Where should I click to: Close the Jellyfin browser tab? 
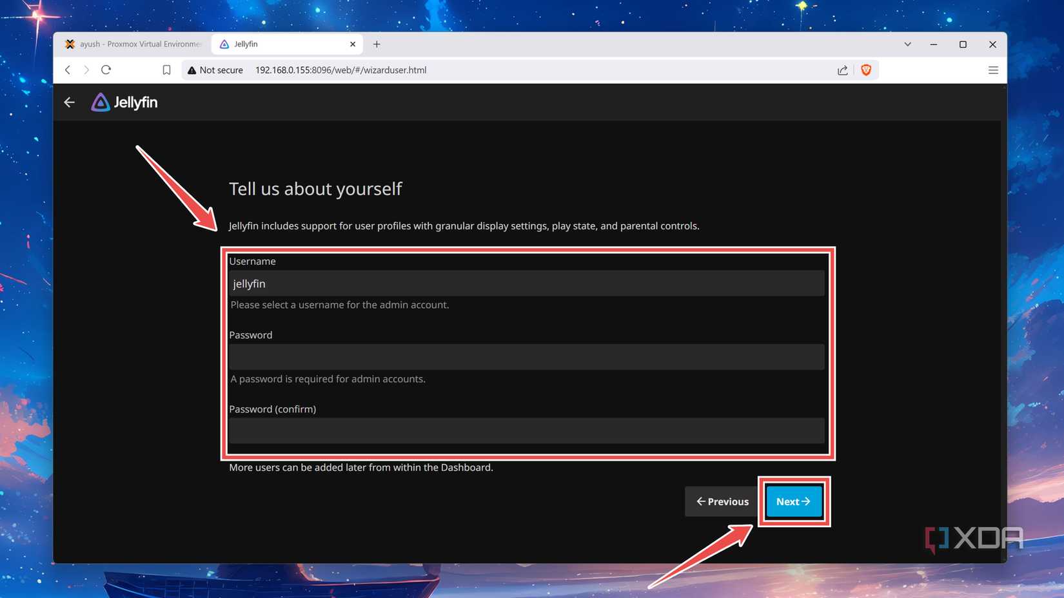point(353,44)
